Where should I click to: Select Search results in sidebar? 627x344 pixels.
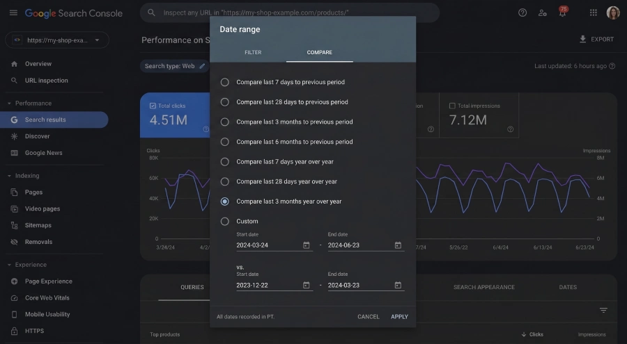coord(54,120)
